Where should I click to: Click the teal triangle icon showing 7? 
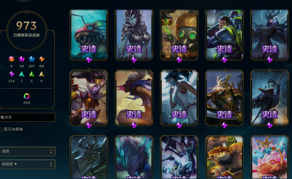[22, 74]
